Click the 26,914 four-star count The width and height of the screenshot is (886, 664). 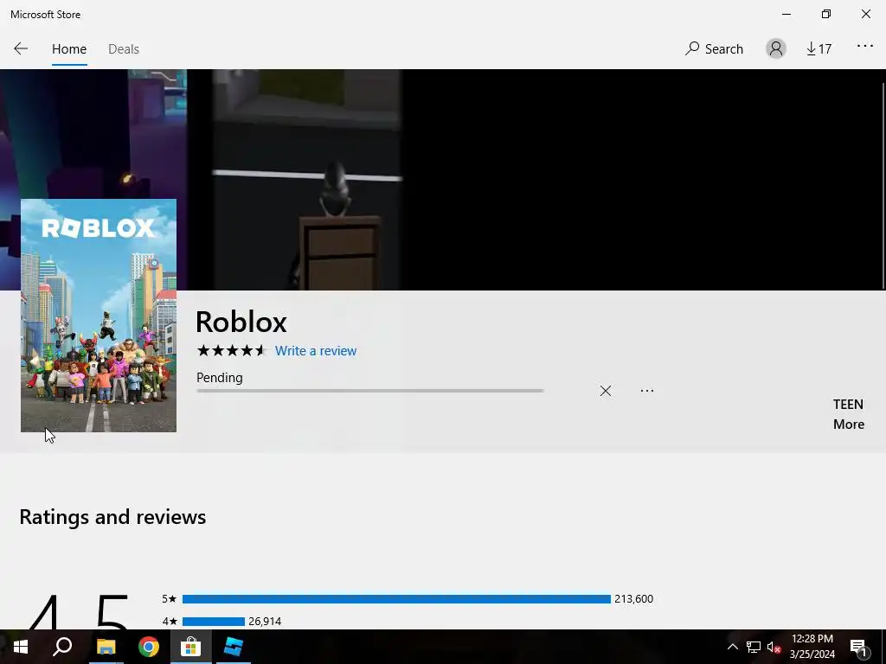[265, 622]
